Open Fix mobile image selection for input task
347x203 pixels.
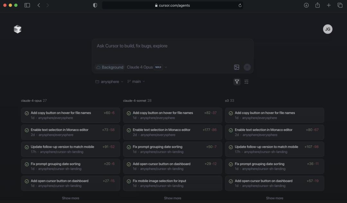coord(173,183)
